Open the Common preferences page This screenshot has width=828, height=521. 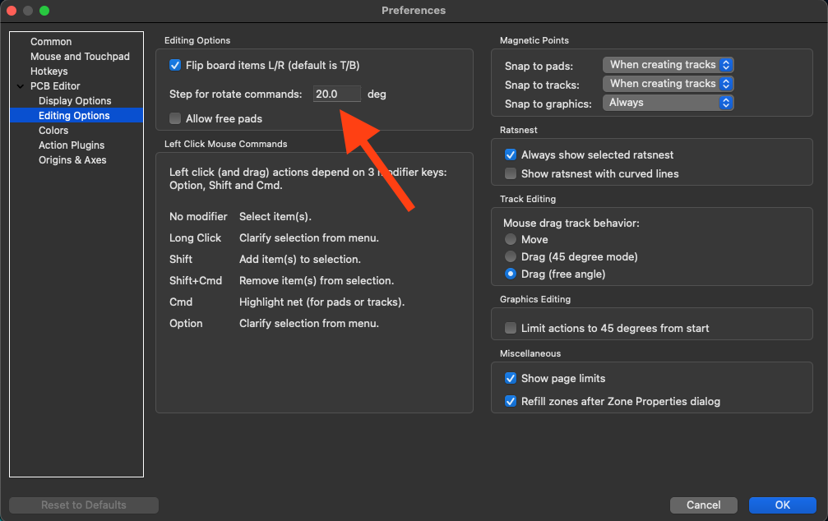[51, 42]
